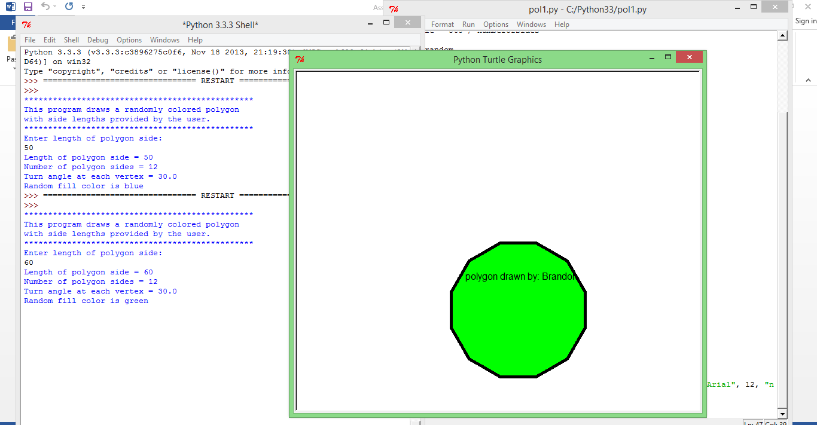
Task: Open the Run menu in the pol1.py editor
Action: coord(468,25)
